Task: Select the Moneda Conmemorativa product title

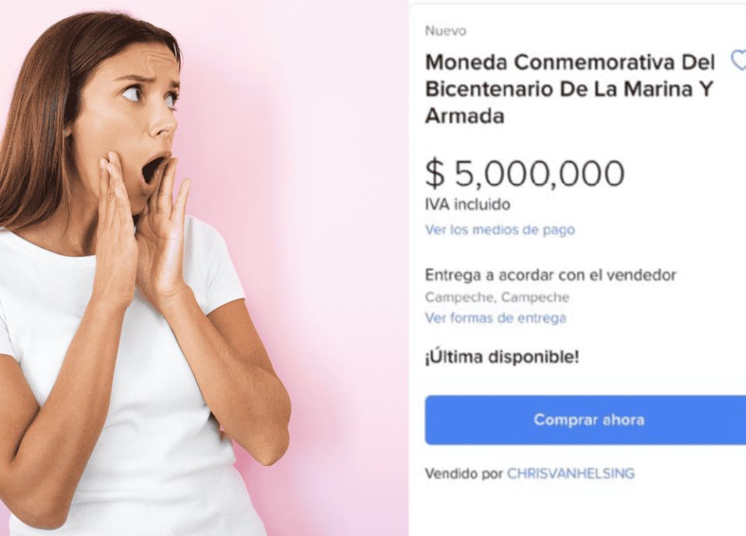Action: [570, 89]
